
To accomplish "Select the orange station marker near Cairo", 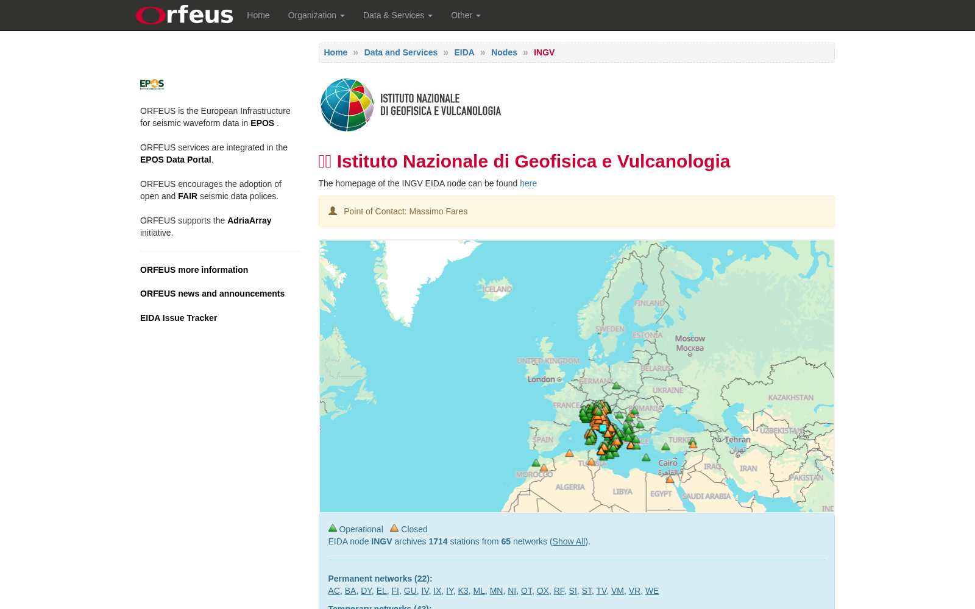I will coord(670,479).
